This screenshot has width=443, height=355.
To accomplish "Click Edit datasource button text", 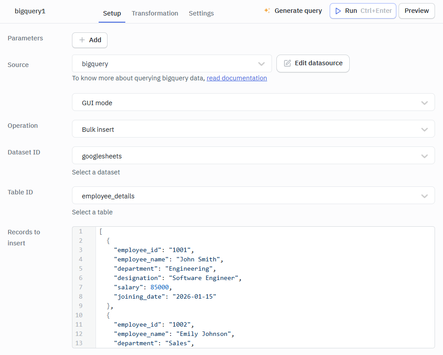I will pyautogui.click(x=319, y=63).
